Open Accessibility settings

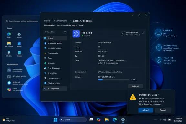tap(55, 73)
